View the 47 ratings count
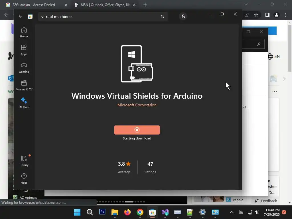The height and width of the screenshot is (219, 292). (x=150, y=167)
